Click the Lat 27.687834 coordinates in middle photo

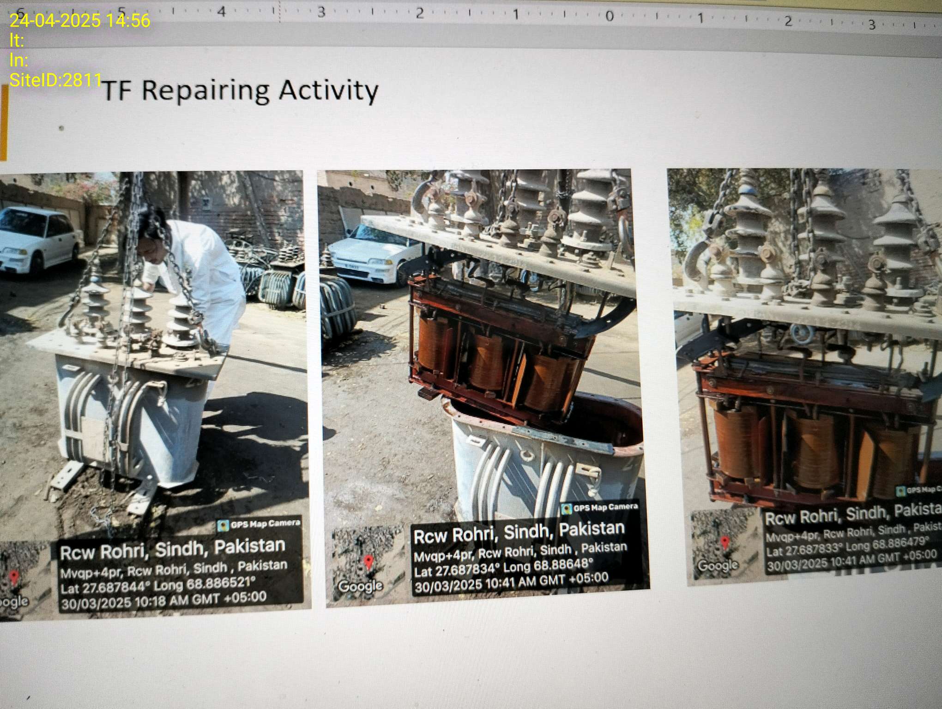(457, 571)
